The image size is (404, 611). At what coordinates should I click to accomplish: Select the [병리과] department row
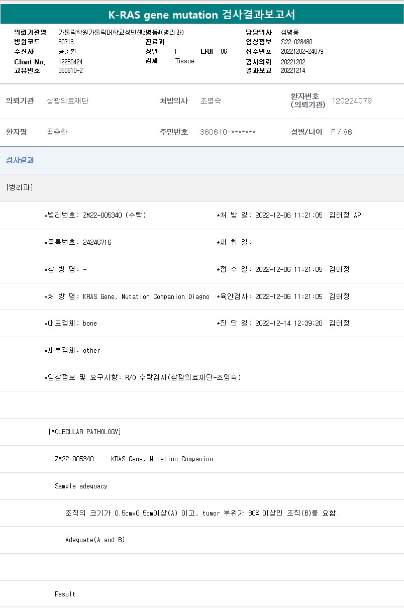(202, 187)
